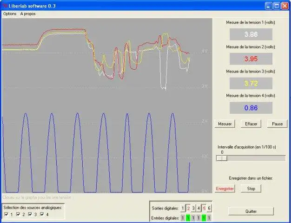Toggle digital output 3 (Sorties digitales)
Screen dimensions: 291x223
193,208
